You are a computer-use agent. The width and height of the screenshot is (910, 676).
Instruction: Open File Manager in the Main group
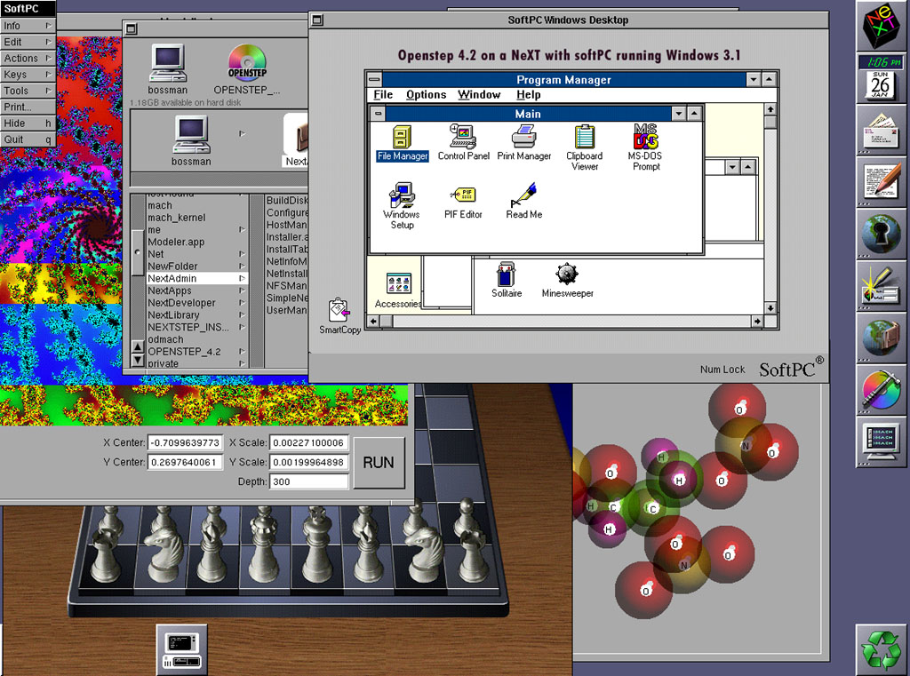click(403, 143)
